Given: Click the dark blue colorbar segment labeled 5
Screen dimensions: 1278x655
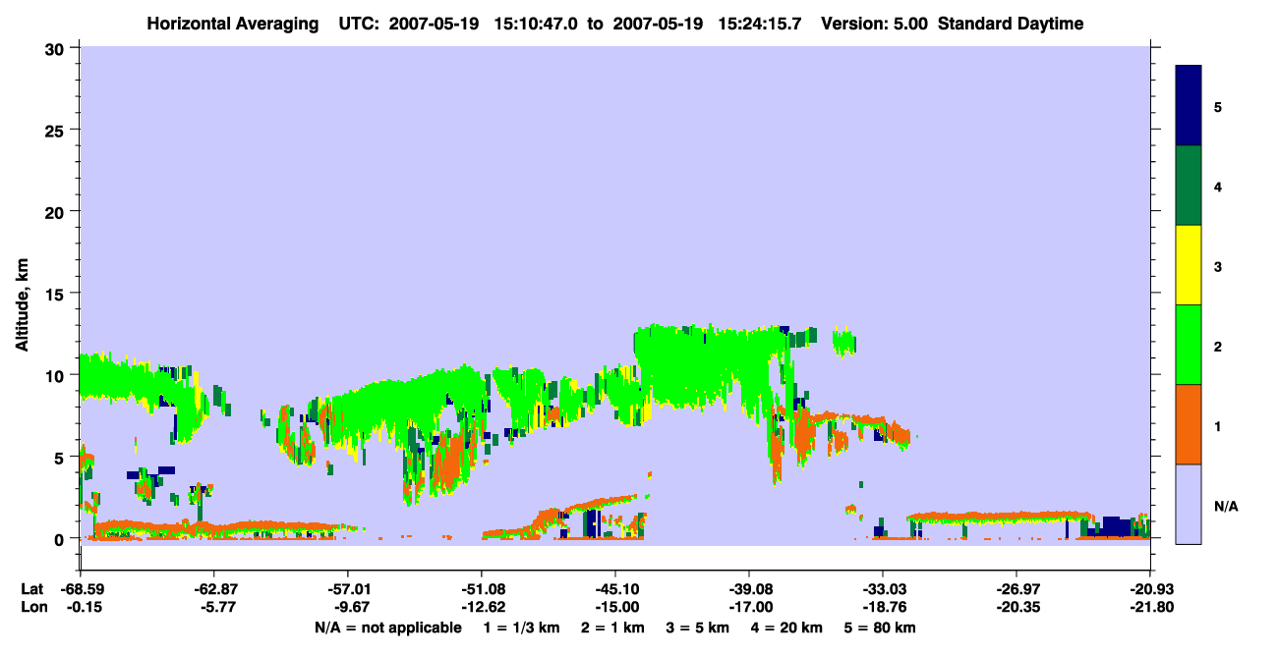Looking at the screenshot, I should 1189,105.
